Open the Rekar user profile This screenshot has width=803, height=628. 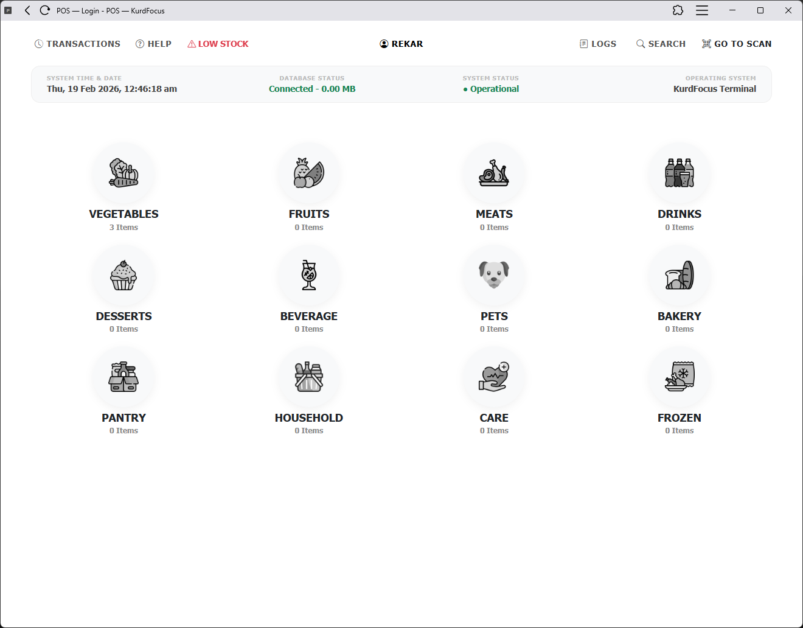(401, 44)
